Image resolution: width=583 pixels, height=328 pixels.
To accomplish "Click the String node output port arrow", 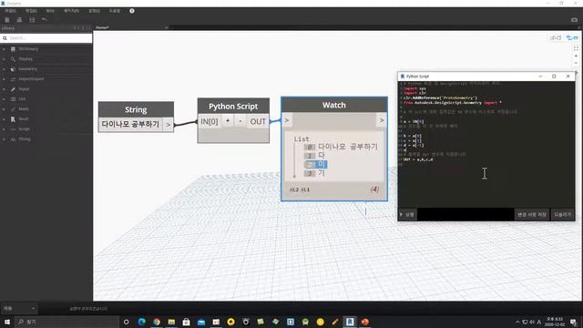I will click(168, 125).
